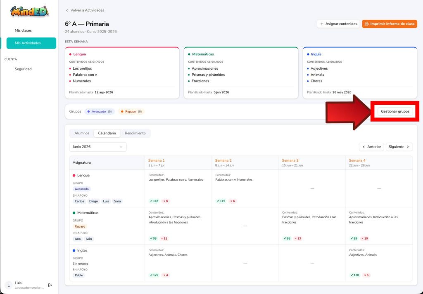The width and height of the screenshot is (423, 294).
Task: Click the L user avatar
Action: coord(9,285)
